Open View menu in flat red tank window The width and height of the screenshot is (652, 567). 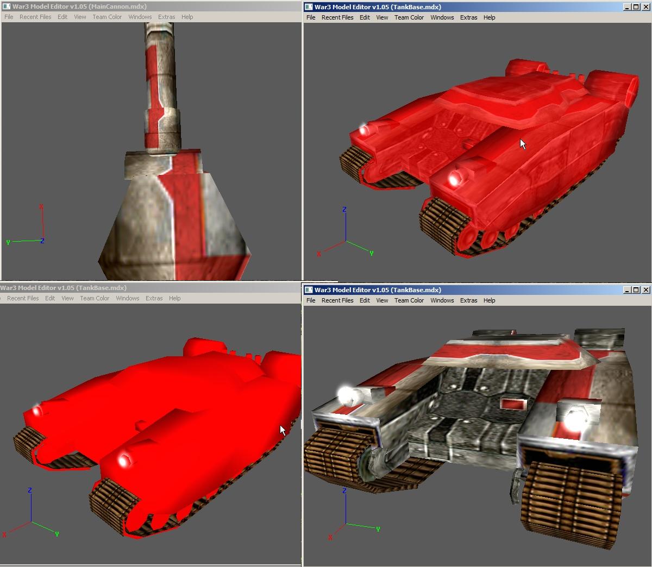(67, 298)
